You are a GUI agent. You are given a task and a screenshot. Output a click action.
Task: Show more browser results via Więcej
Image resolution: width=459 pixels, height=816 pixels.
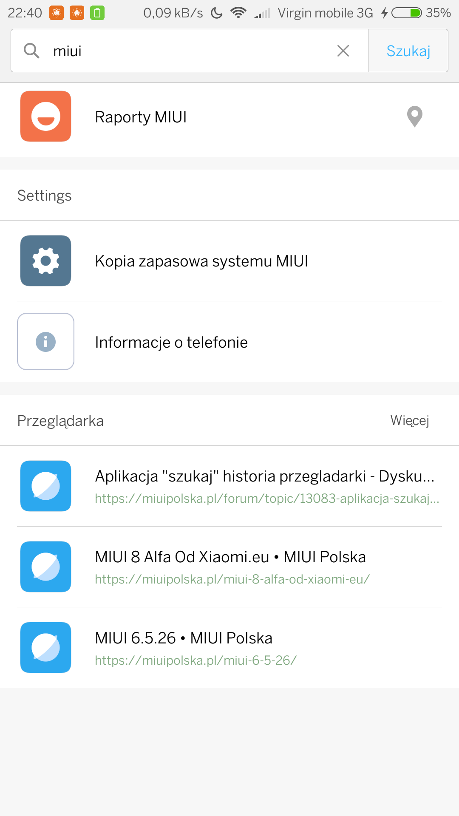coord(410,420)
